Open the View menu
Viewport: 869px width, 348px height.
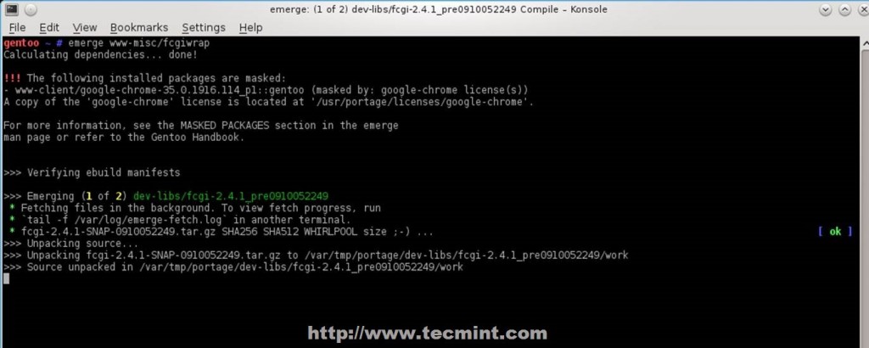(85, 27)
